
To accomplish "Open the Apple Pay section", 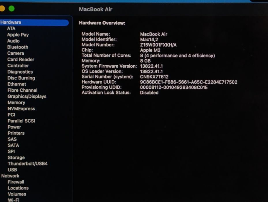I will click(18, 35).
